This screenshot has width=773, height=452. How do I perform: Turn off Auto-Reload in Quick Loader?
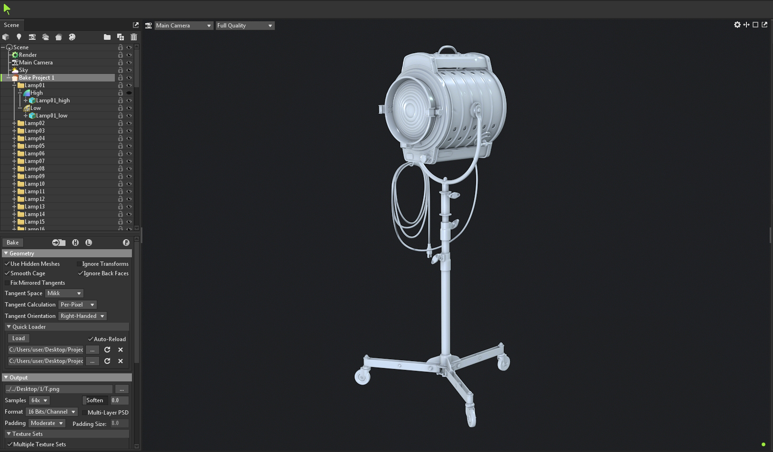91,339
